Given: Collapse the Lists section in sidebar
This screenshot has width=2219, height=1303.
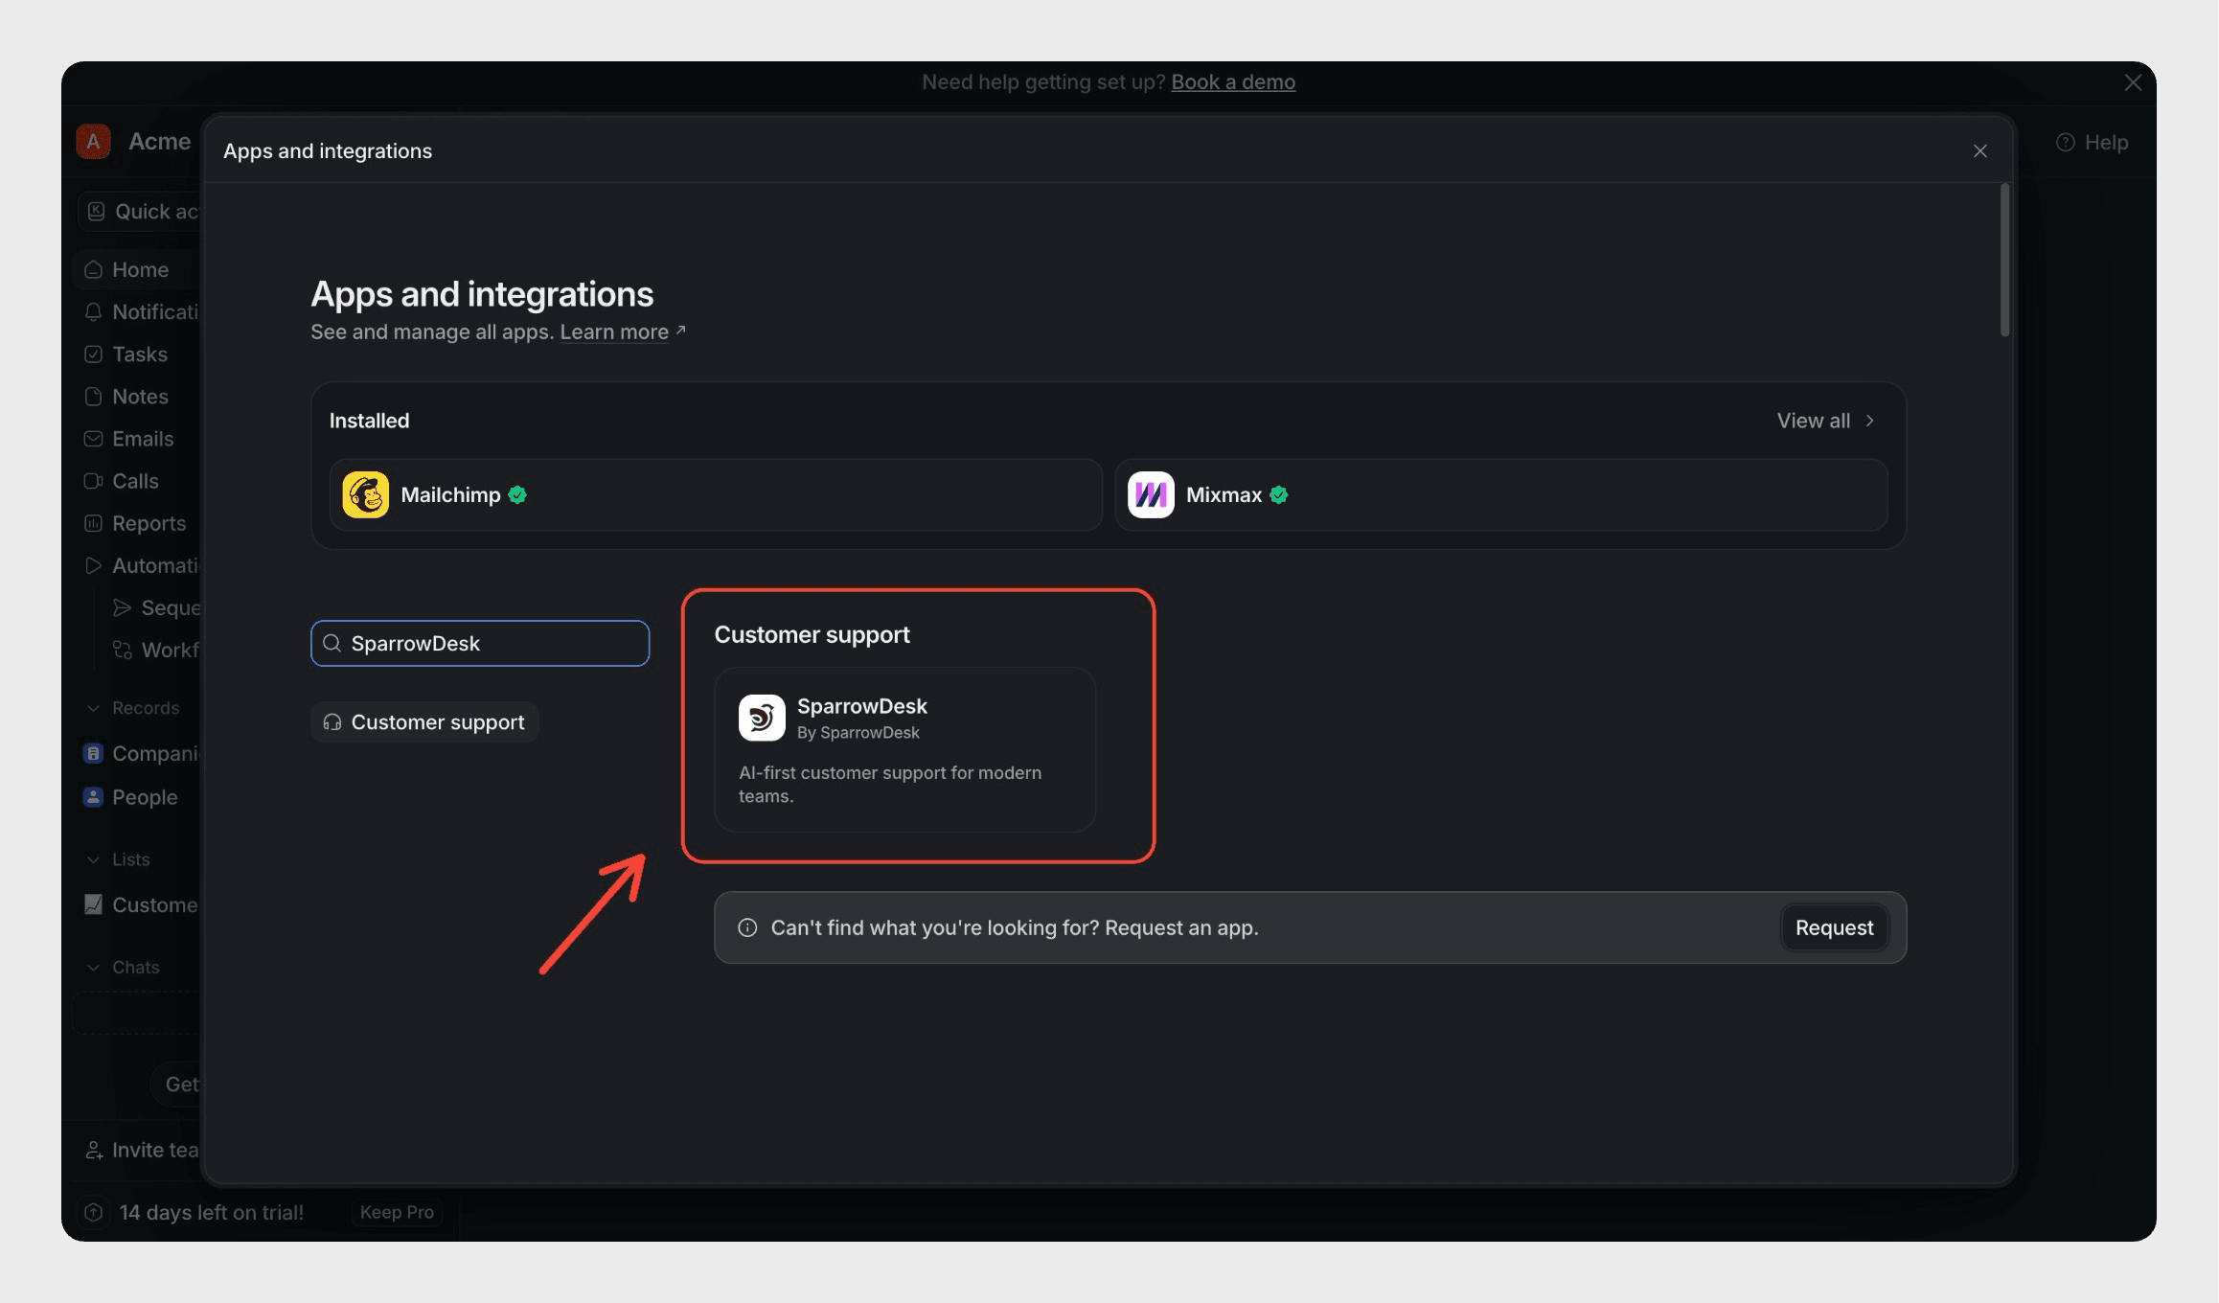Looking at the screenshot, I should pyautogui.click(x=93, y=859).
